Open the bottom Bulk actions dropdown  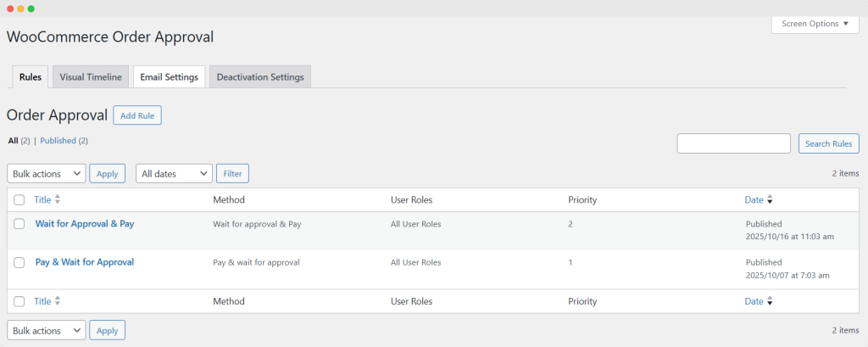[47, 330]
